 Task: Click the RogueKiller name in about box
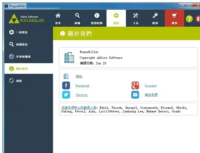click(x=89, y=52)
